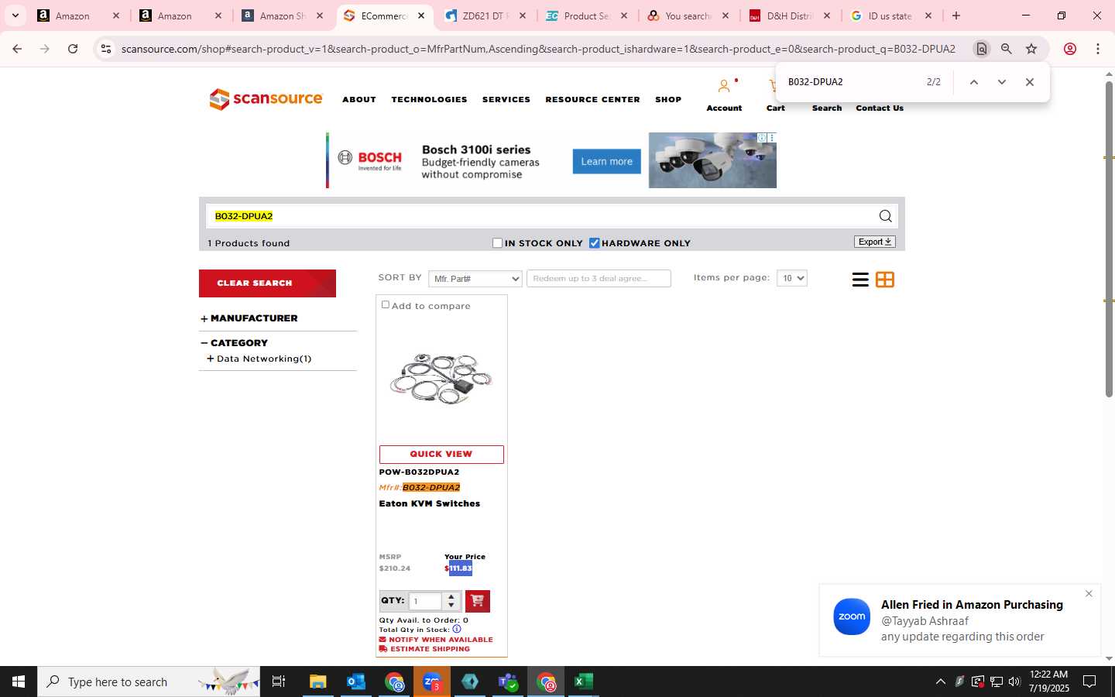Click the stock quantity info icon

tap(457, 629)
